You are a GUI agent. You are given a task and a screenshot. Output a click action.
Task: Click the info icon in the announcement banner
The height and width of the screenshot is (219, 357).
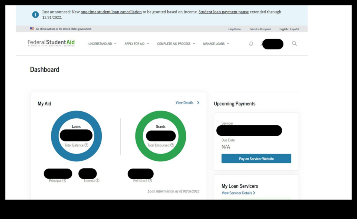[x=35, y=15]
